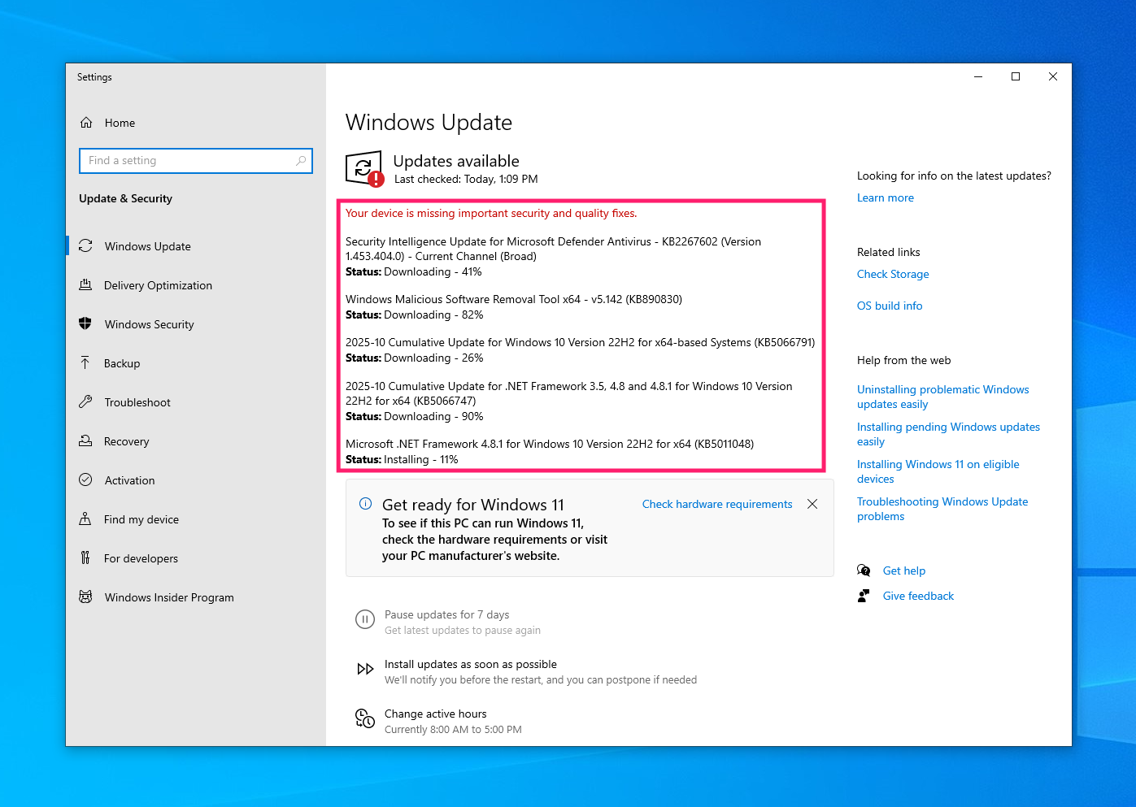Click the Updates available status icon with red alert
Viewport: 1136px width, 807px height.
[x=364, y=169]
